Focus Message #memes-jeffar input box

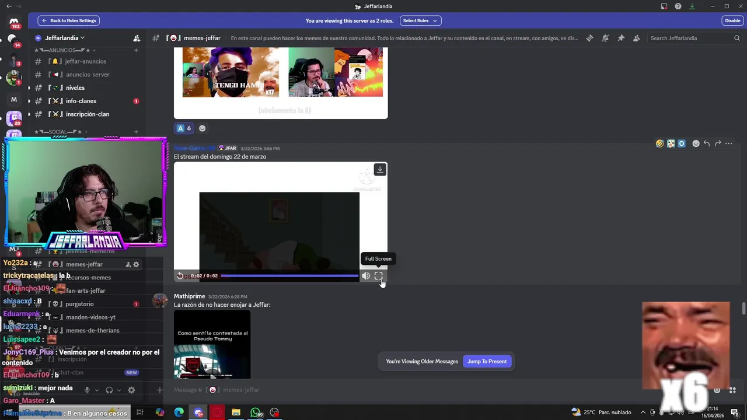(x=444, y=390)
